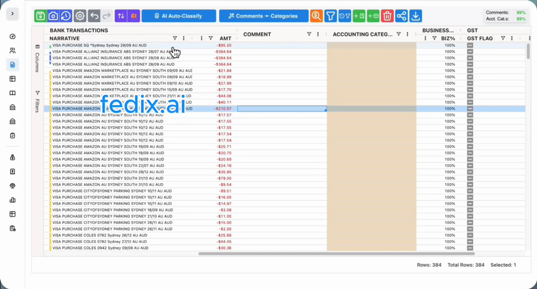The height and width of the screenshot is (289, 537).
Task: Open the COMMENT column filter dropdown
Action: tap(309, 34)
